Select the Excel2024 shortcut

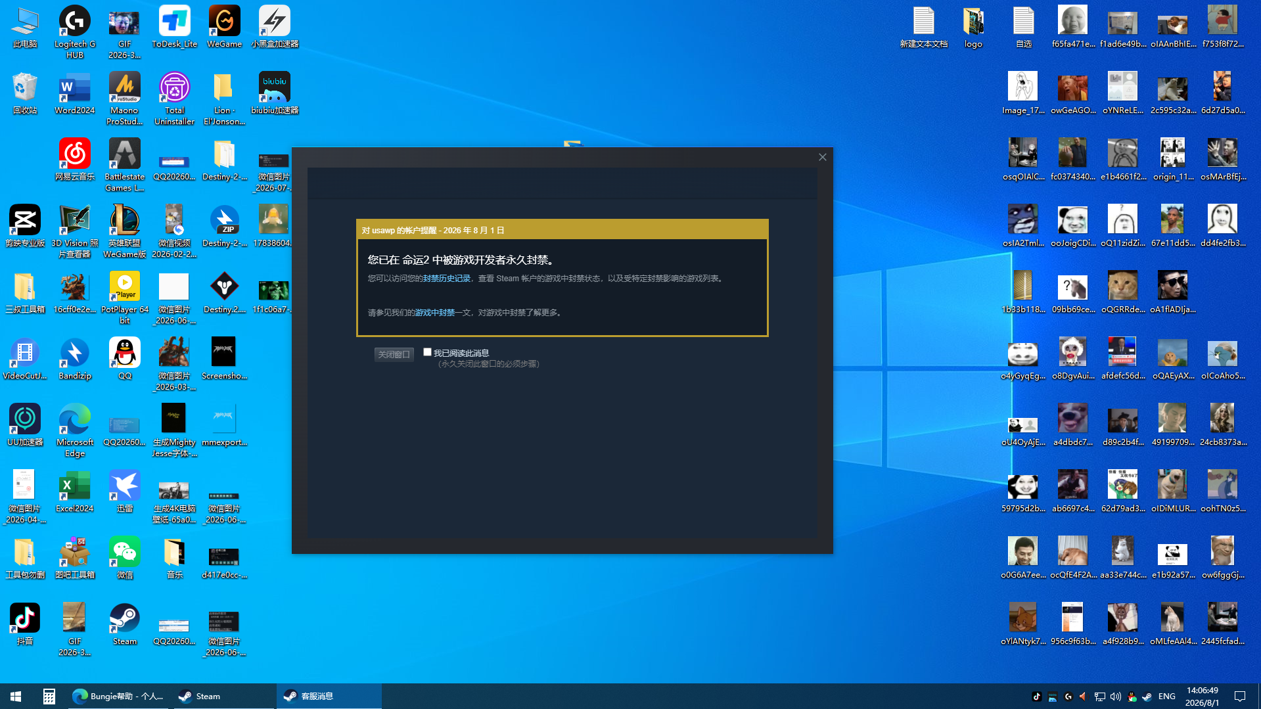(75, 492)
